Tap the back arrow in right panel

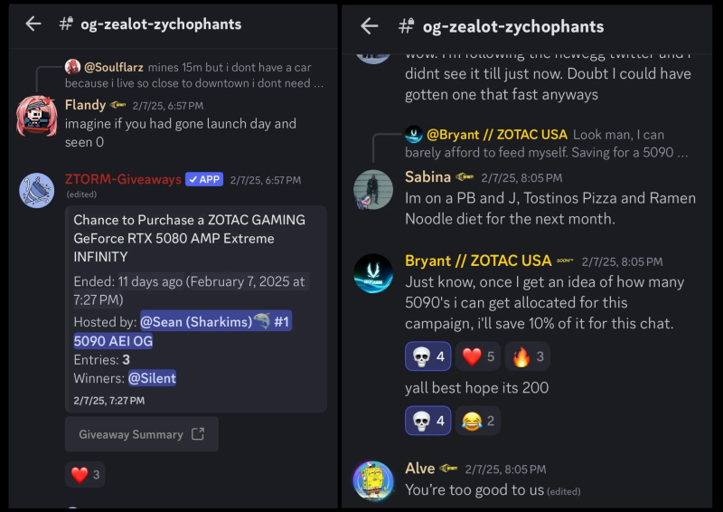(x=369, y=26)
